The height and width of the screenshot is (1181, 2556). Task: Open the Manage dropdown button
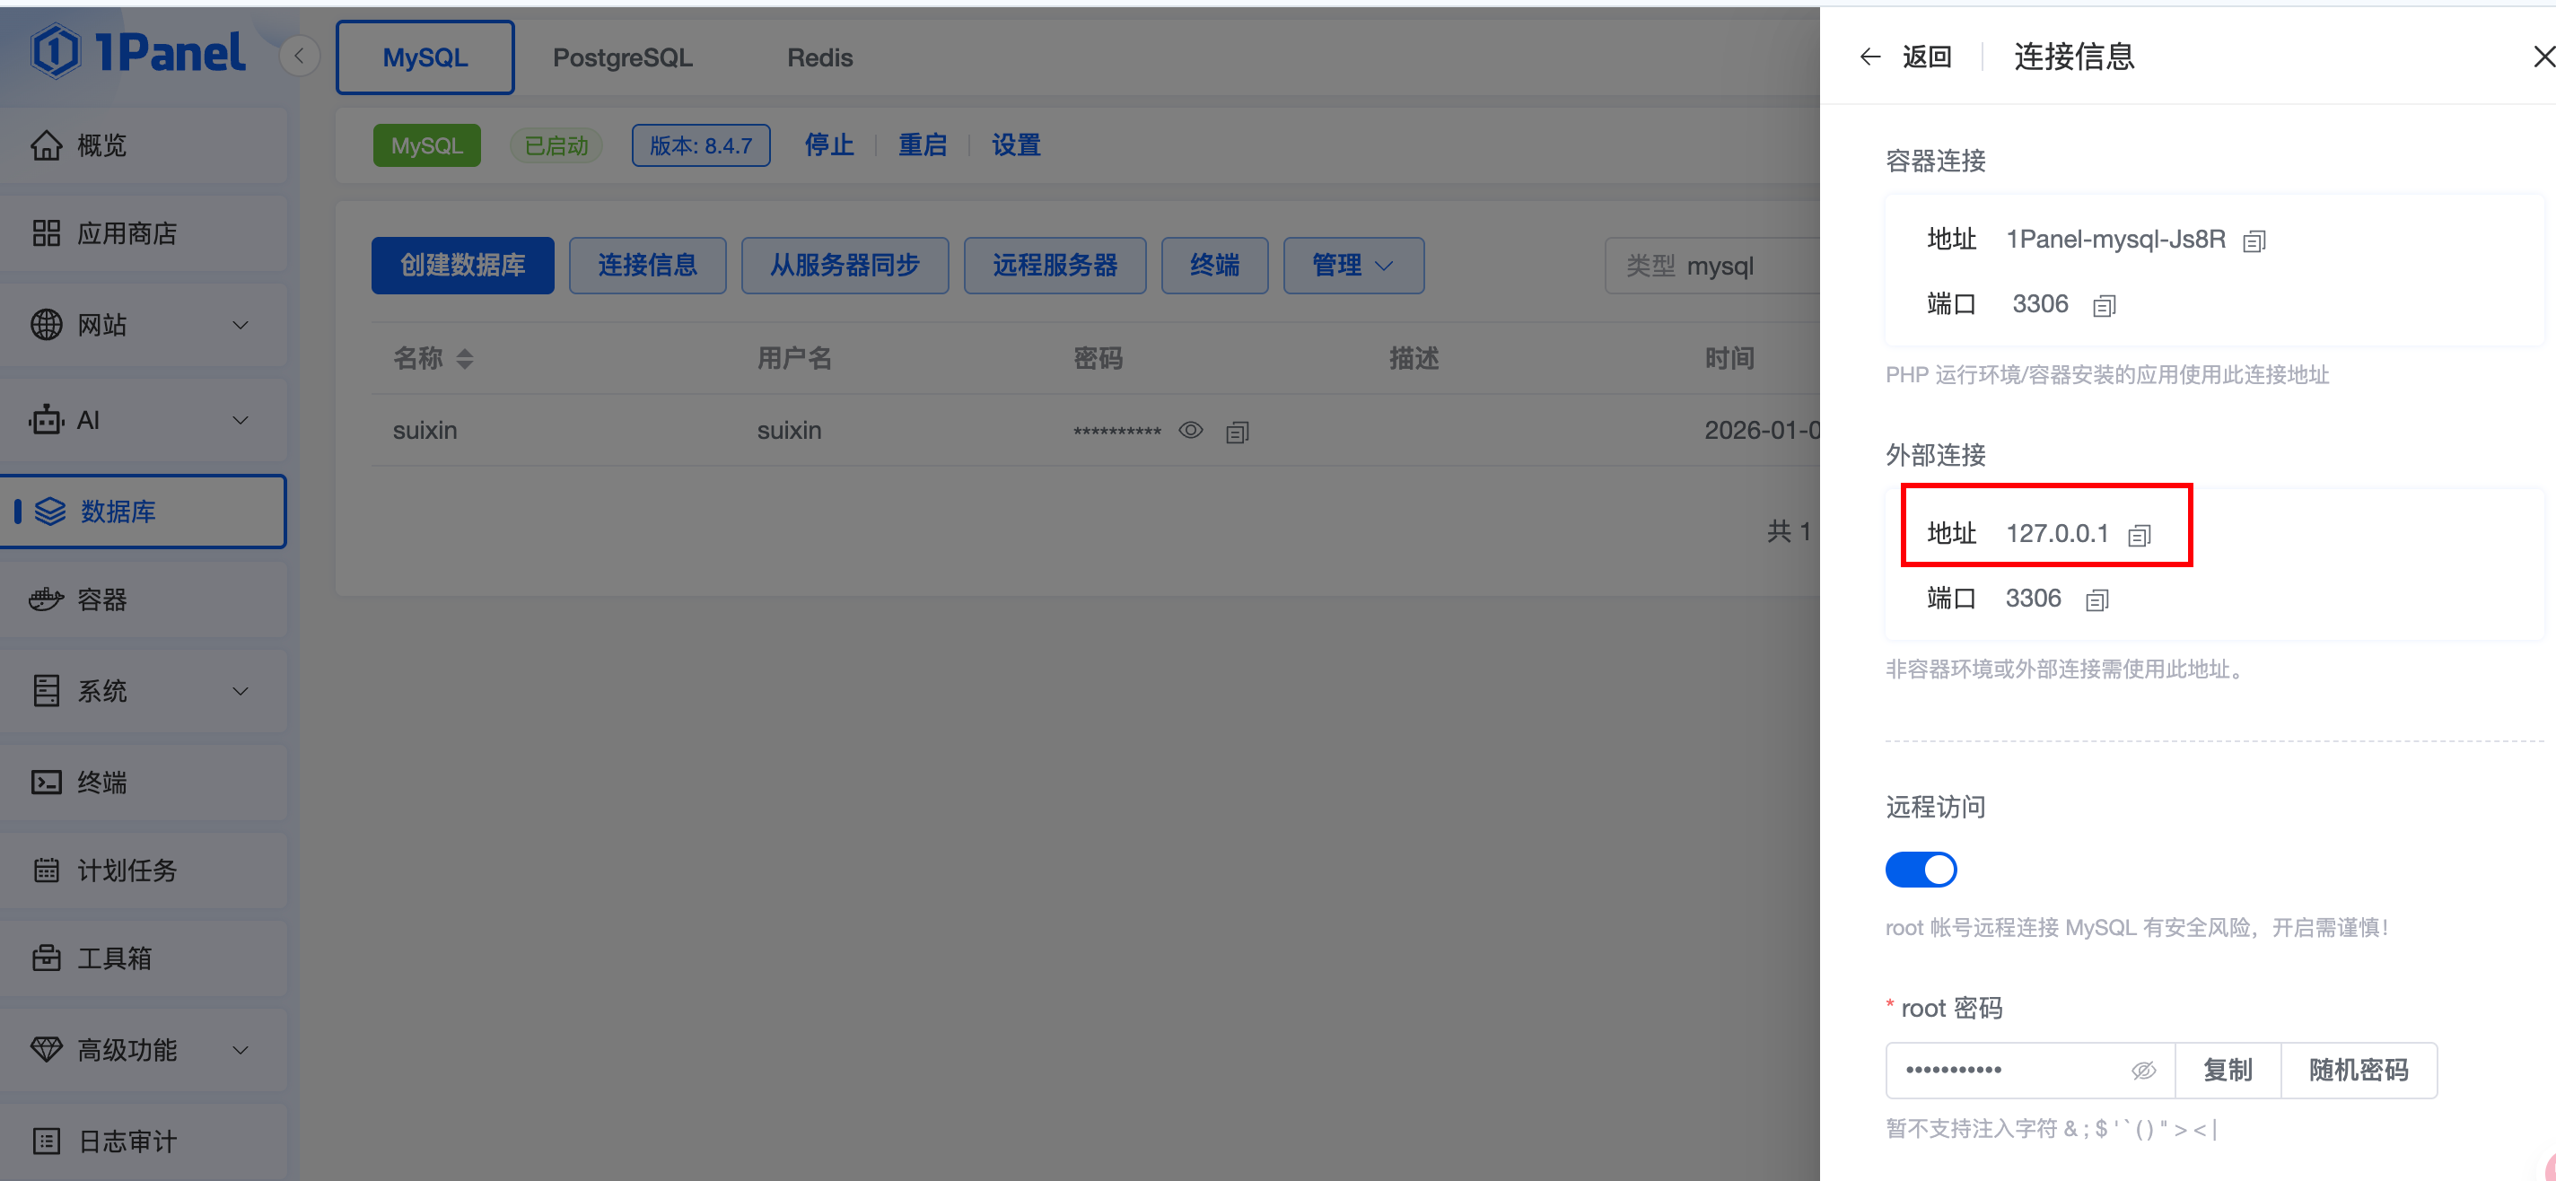(x=1352, y=265)
